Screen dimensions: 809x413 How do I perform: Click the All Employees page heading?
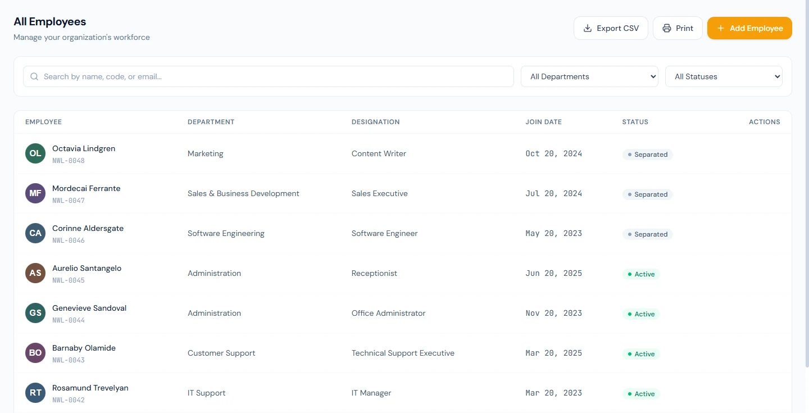[50, 21]
